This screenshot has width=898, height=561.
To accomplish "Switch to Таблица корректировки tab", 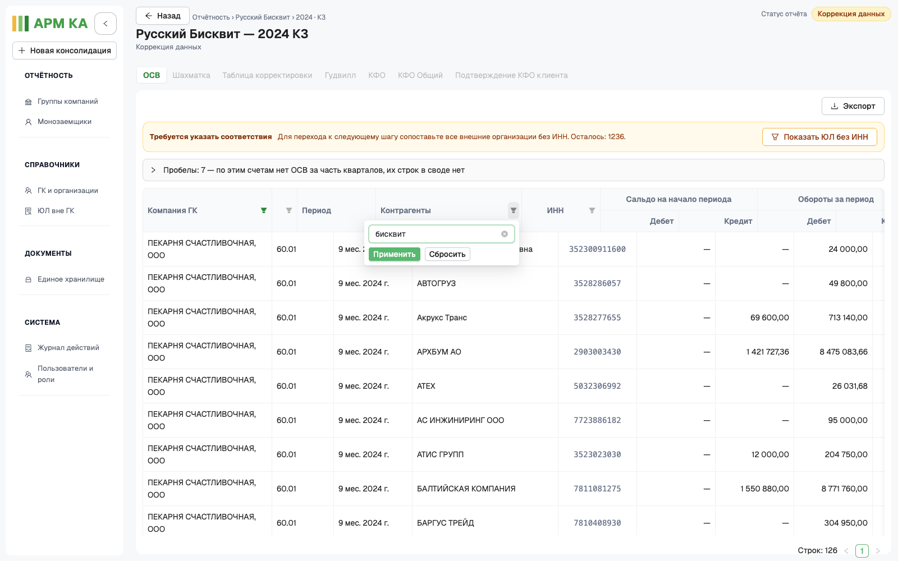I will 267,75.
